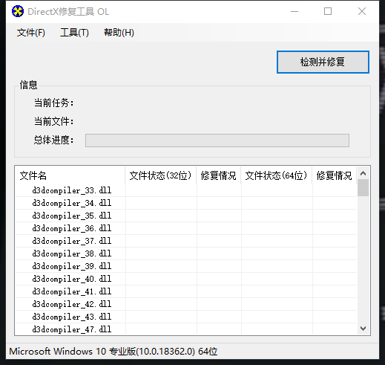Click the 当前文件 label

pyautogui.click(x=53, y=121)
